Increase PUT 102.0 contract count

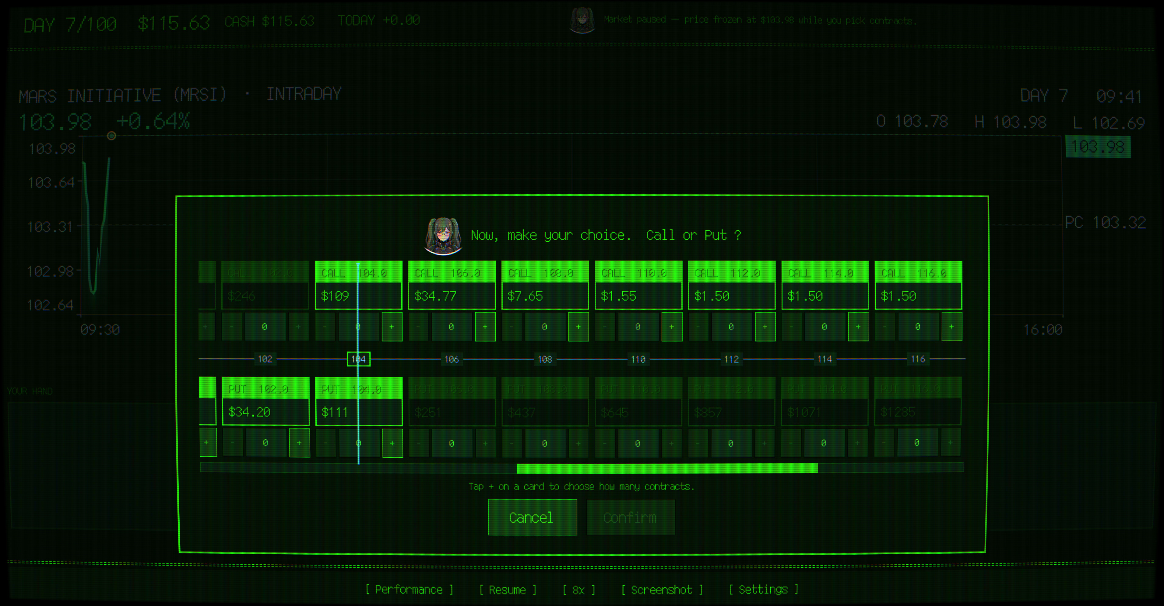click(299, 443)
